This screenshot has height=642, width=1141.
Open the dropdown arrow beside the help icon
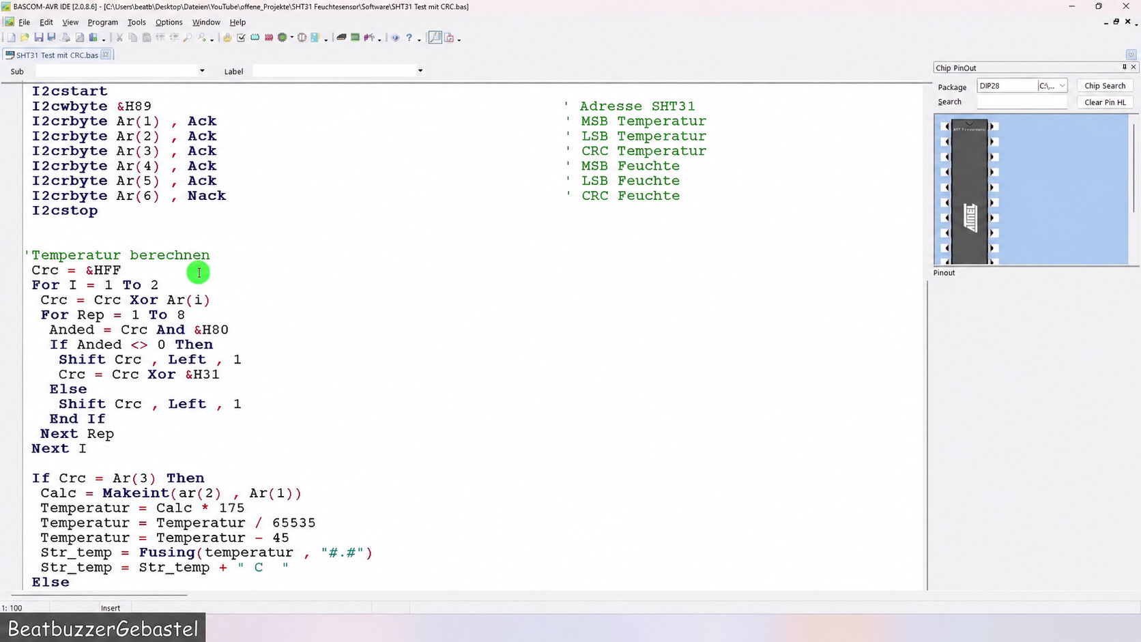[x=419, y=39]
